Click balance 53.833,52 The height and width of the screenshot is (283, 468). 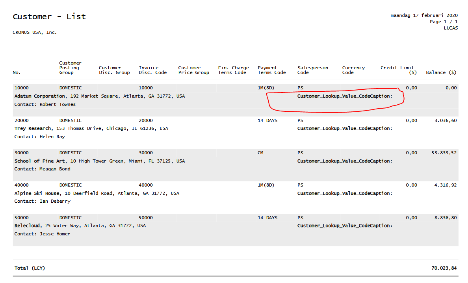(x=444, y=153)
